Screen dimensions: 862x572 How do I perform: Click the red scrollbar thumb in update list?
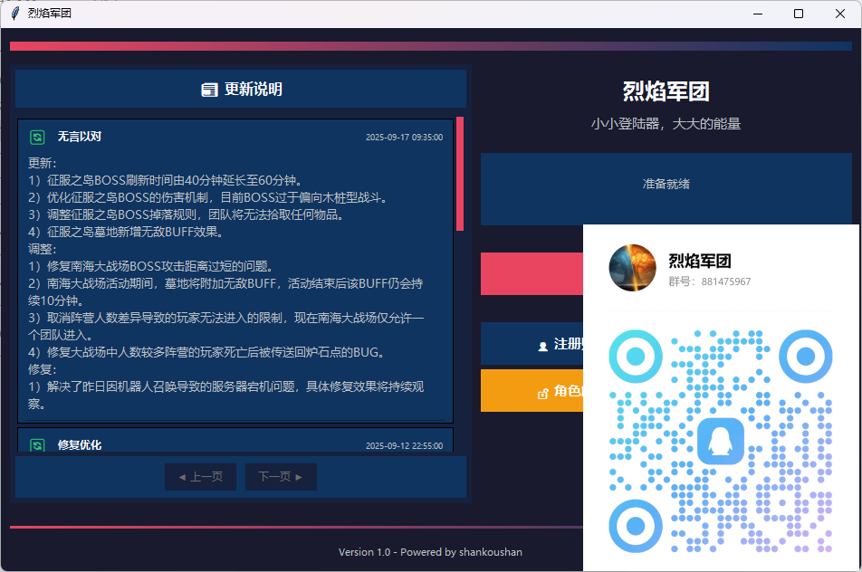click(x=460, y=174)
